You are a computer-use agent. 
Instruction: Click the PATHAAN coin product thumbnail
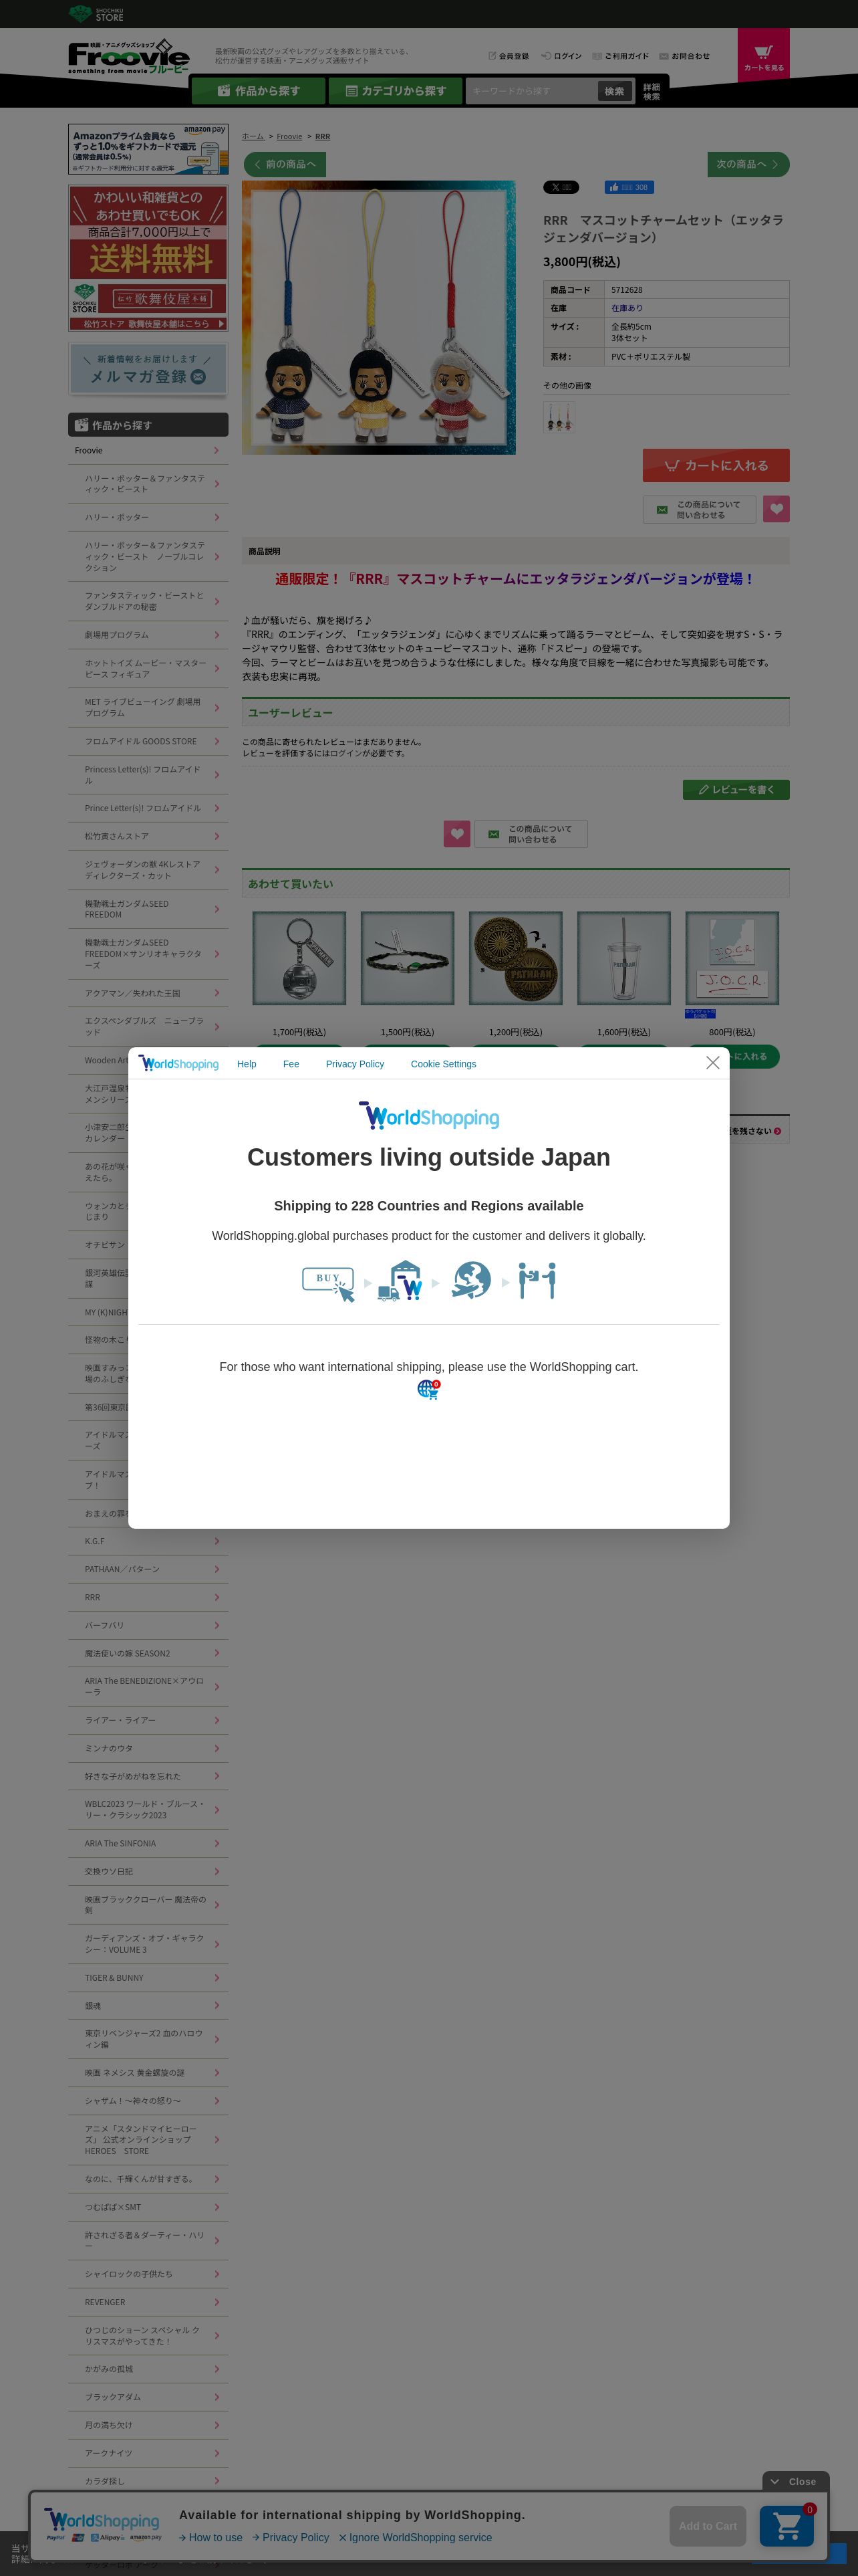(515, 958)
